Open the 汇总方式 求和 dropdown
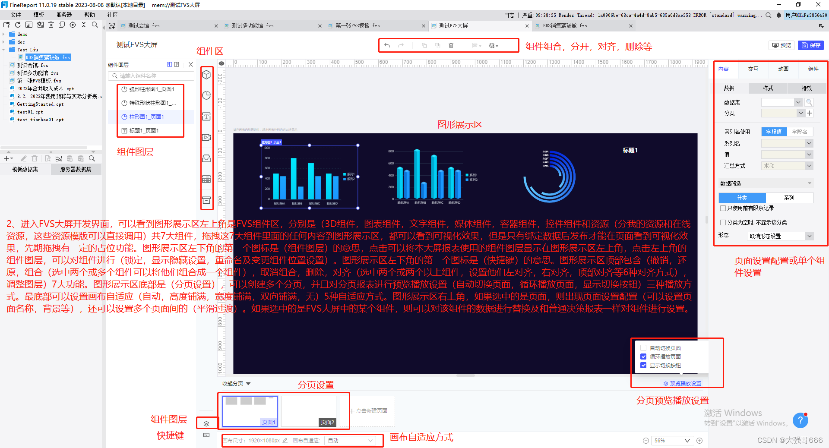 [787, 166]
